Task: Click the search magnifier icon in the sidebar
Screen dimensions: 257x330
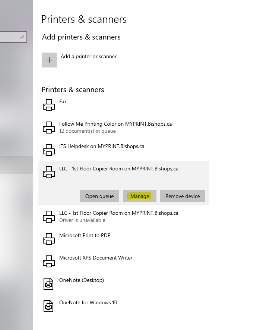Action: 22,37
